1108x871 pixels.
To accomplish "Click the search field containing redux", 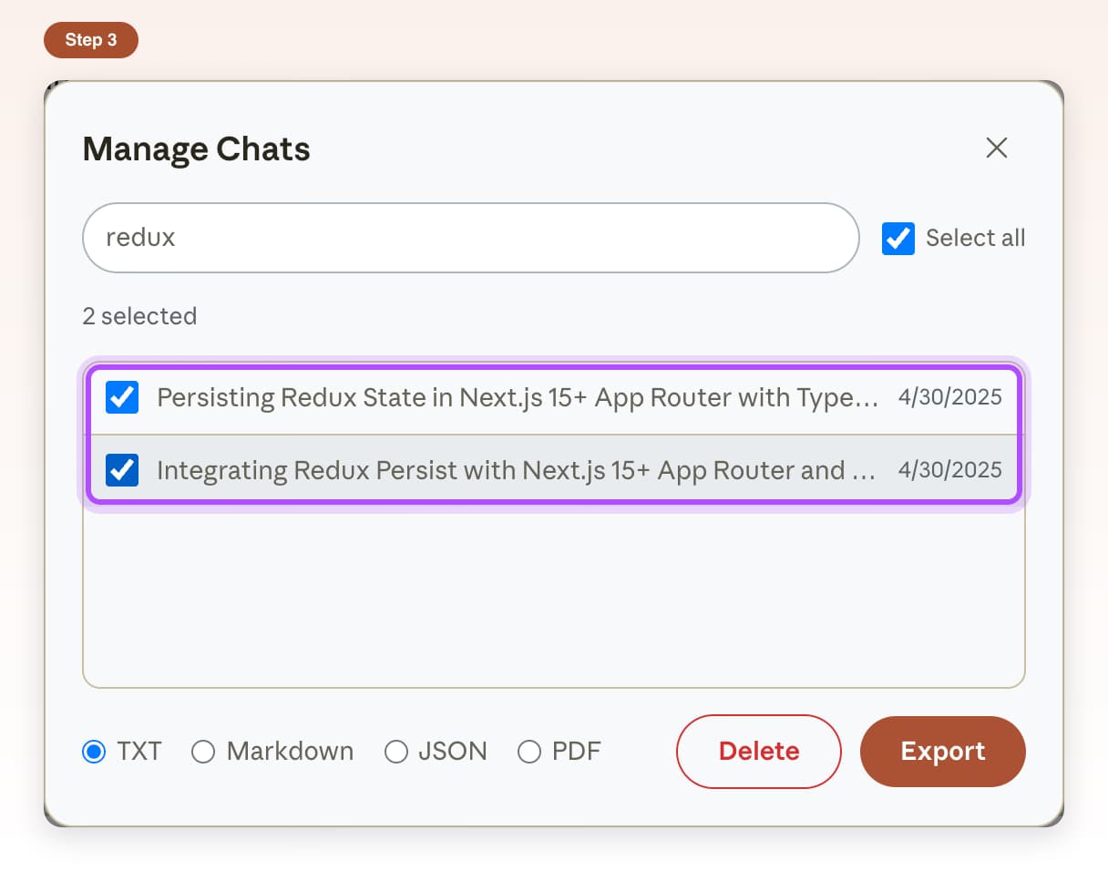I will (471, 238).
